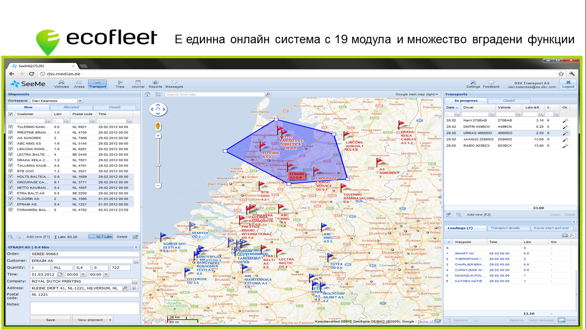Zoom out with the map minus button

[x=158, y=185]
